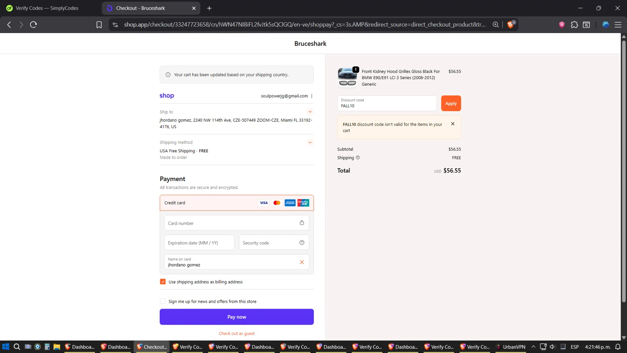Image resolution: width=627 pixels, height=353 pixels.
Task: Click the Name on card field
Action: click(237, 262)
